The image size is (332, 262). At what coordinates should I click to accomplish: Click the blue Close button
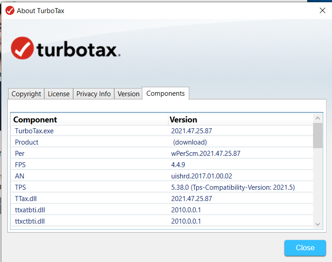point(305,248)
